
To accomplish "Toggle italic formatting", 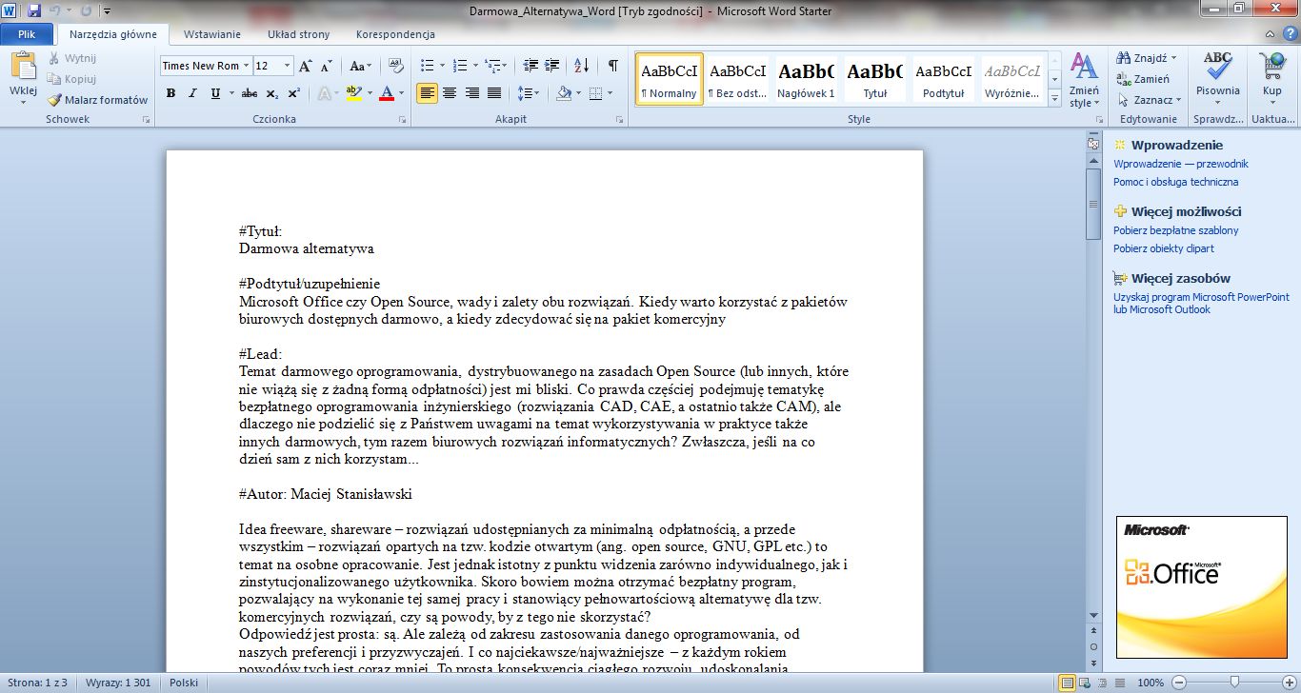I will pos(192,93).
